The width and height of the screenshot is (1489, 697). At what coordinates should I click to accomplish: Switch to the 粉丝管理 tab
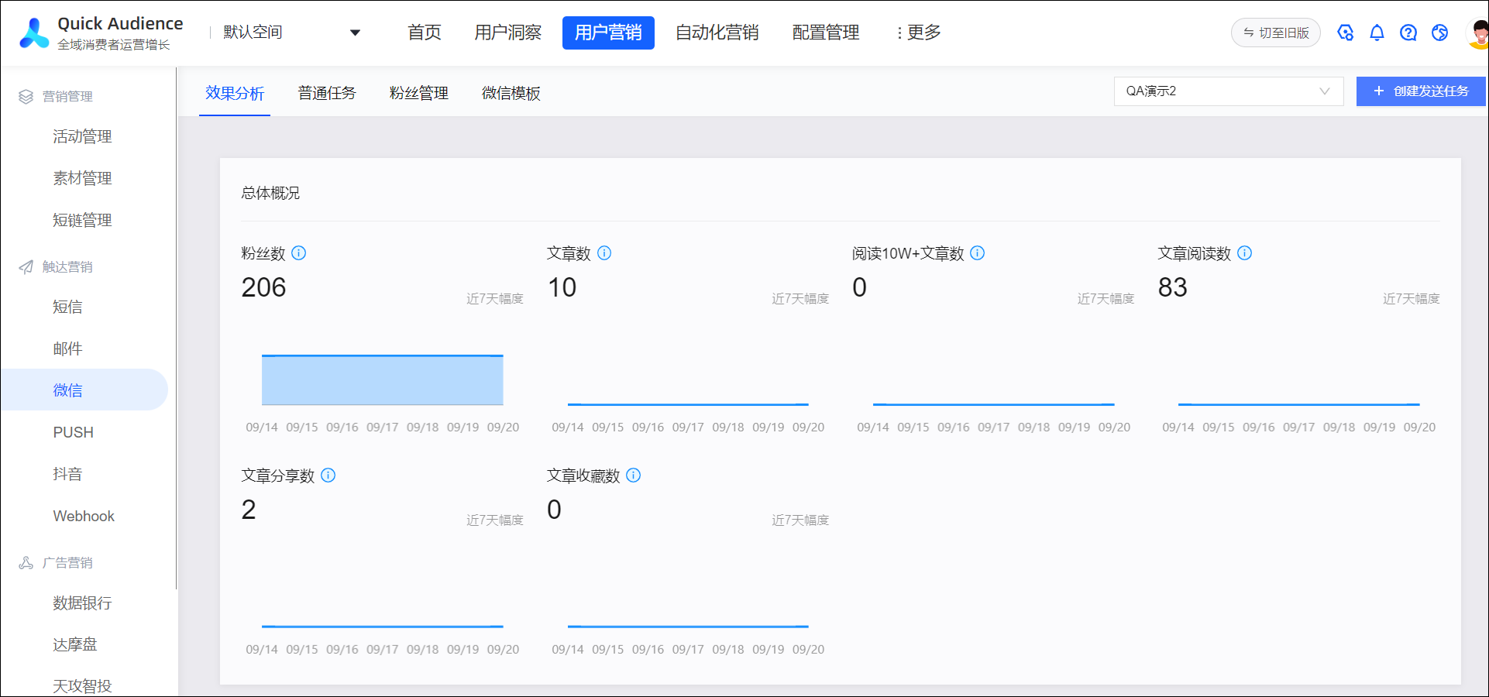click(x=419, y=94)
